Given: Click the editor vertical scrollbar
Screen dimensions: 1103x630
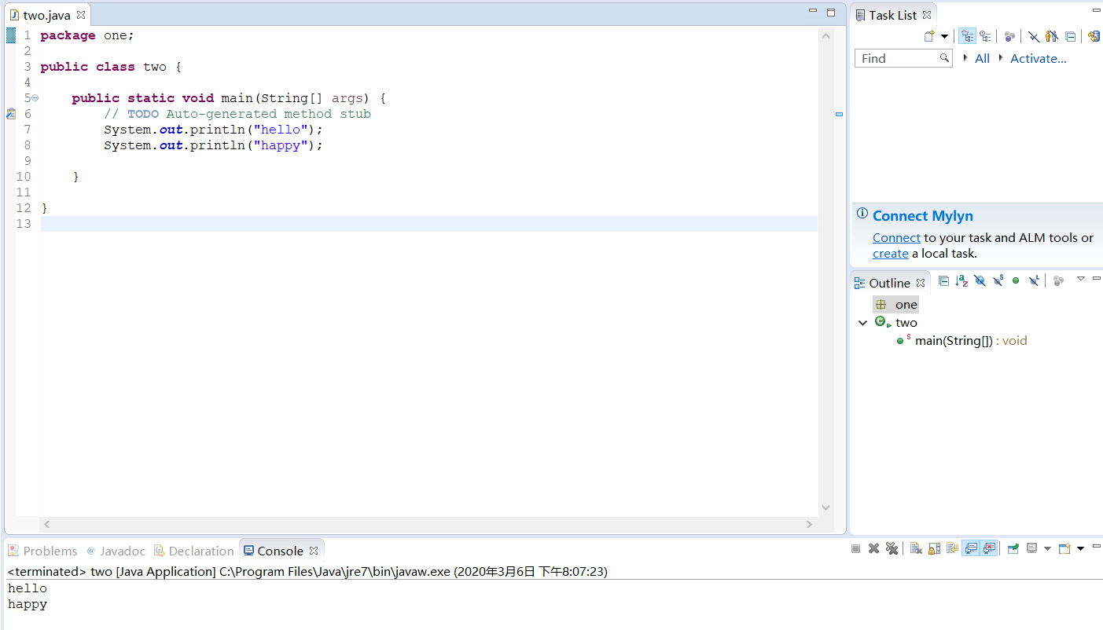Looking at the screenshot, I should click(825, 272).
